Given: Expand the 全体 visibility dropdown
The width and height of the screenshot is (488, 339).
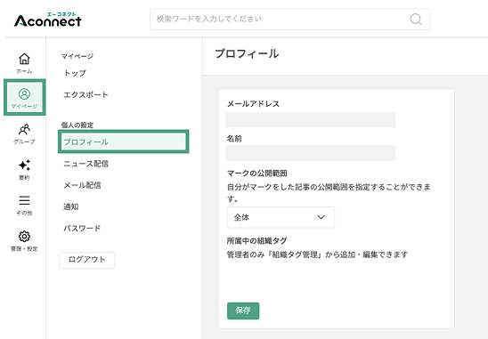Looking at the screenshot, I should (x=281, y=217).
